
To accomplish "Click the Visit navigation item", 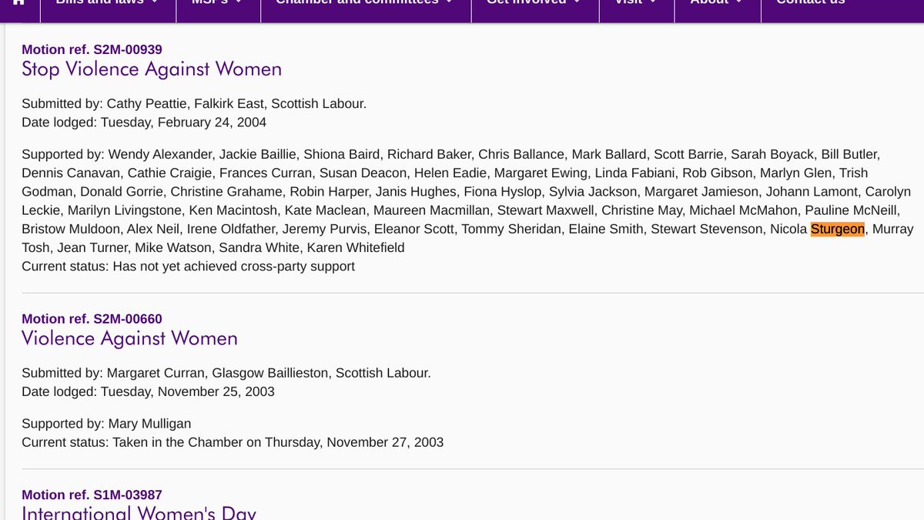I will [x=633, y=4].
